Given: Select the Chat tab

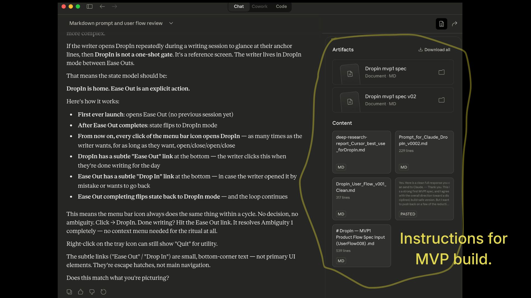Looking at the screenshot, I should click(239, 6).
